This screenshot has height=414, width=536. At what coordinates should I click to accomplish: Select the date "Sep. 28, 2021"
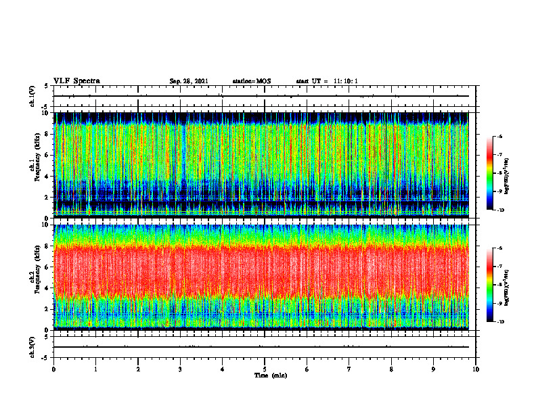coord(189,81)
